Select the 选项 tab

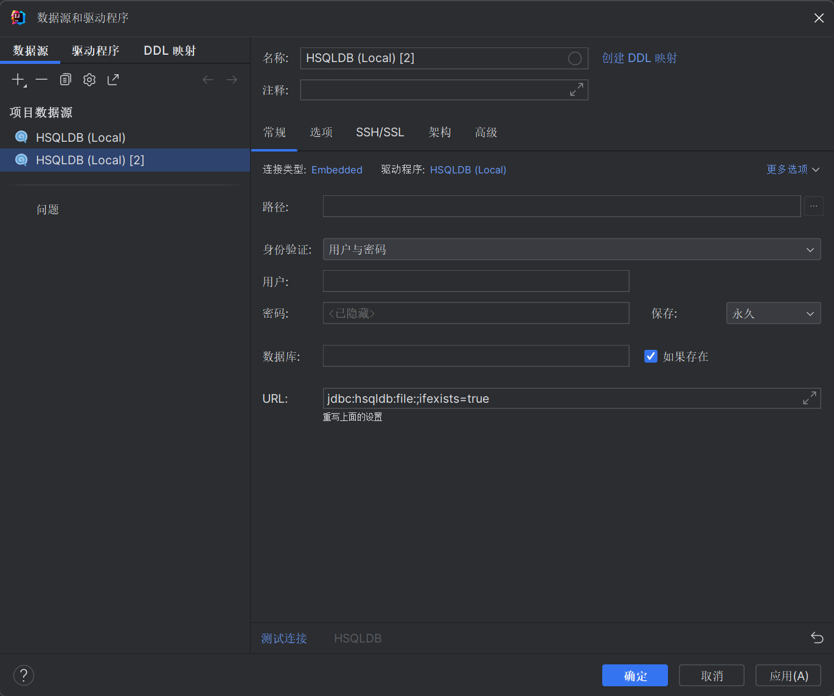pos(321,132)
